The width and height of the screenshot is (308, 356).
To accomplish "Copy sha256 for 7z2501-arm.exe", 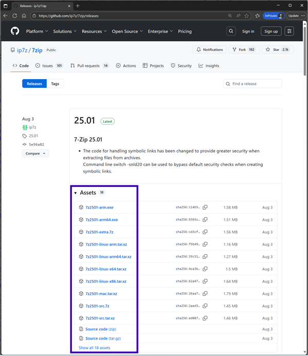I will tap(205, 208).
